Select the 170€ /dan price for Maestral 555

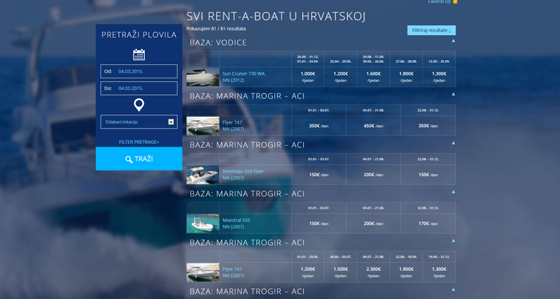(x=428, y=224)
